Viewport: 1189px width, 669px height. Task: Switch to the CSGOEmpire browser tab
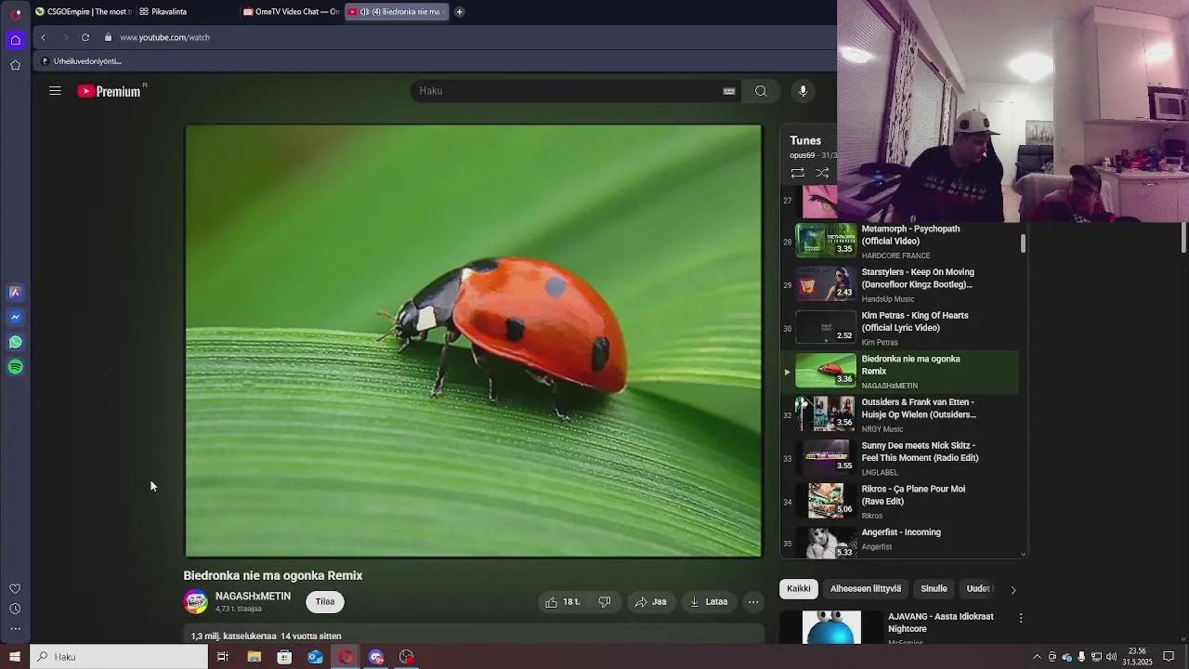(x=85, y=12)
